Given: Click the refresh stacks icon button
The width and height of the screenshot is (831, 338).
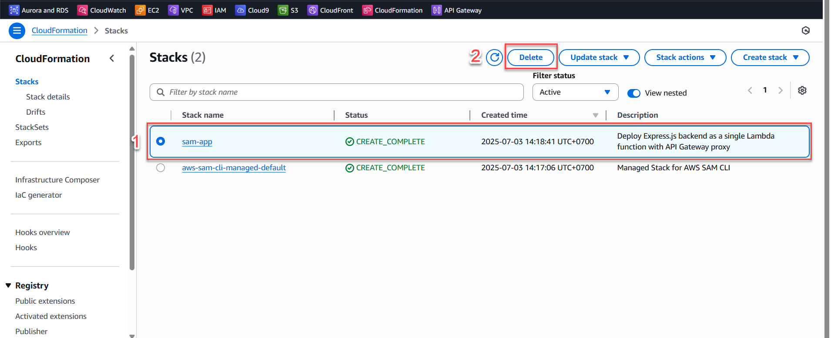Looking at the screenshot, I should pyautogui.click(x=494, y=57).
